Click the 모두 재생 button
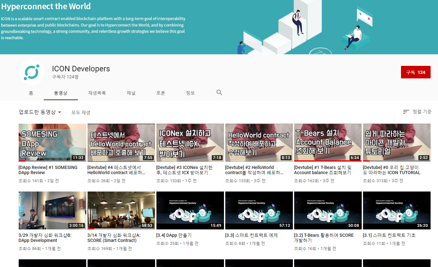The width and height of the screenshot is (438, 267). coord(81,112)
